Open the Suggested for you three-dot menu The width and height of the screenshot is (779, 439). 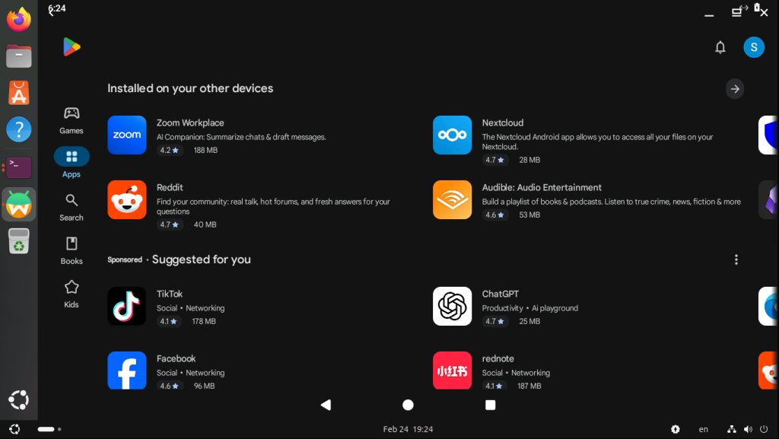(736, 259)
